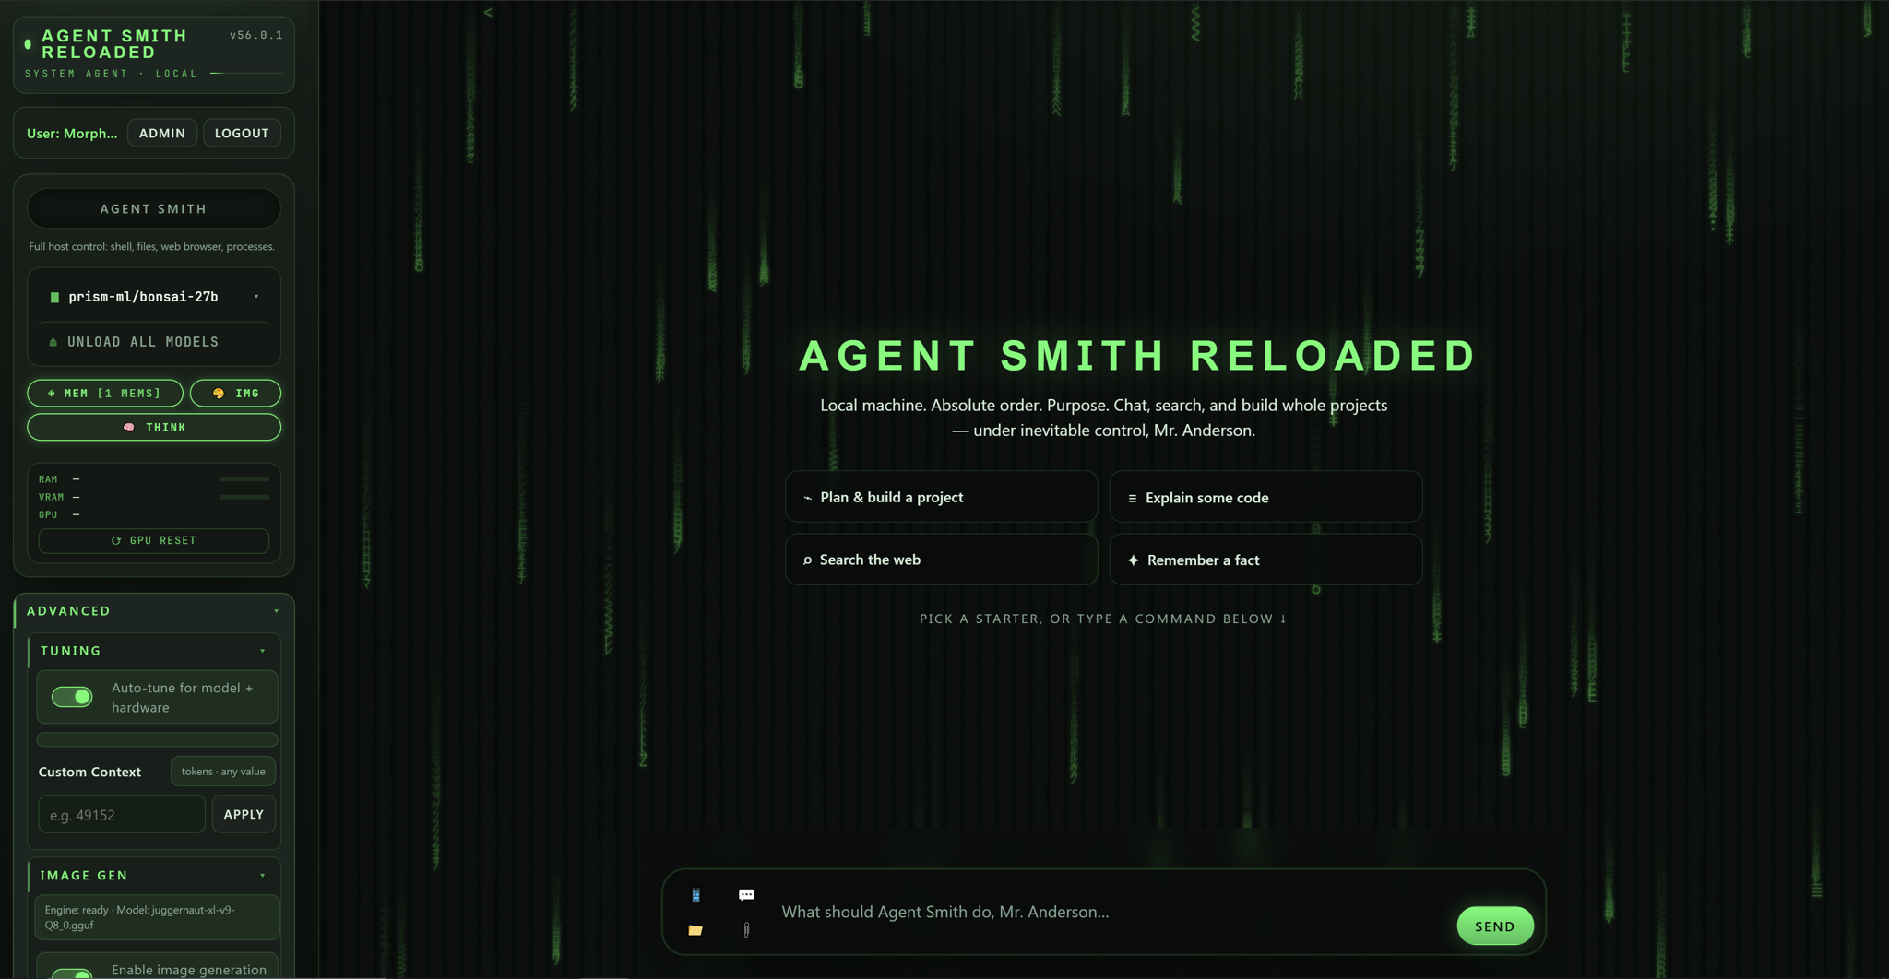Collapse the TUNING section
This screenshot has width=1889, height=979.
pos(154,651)
